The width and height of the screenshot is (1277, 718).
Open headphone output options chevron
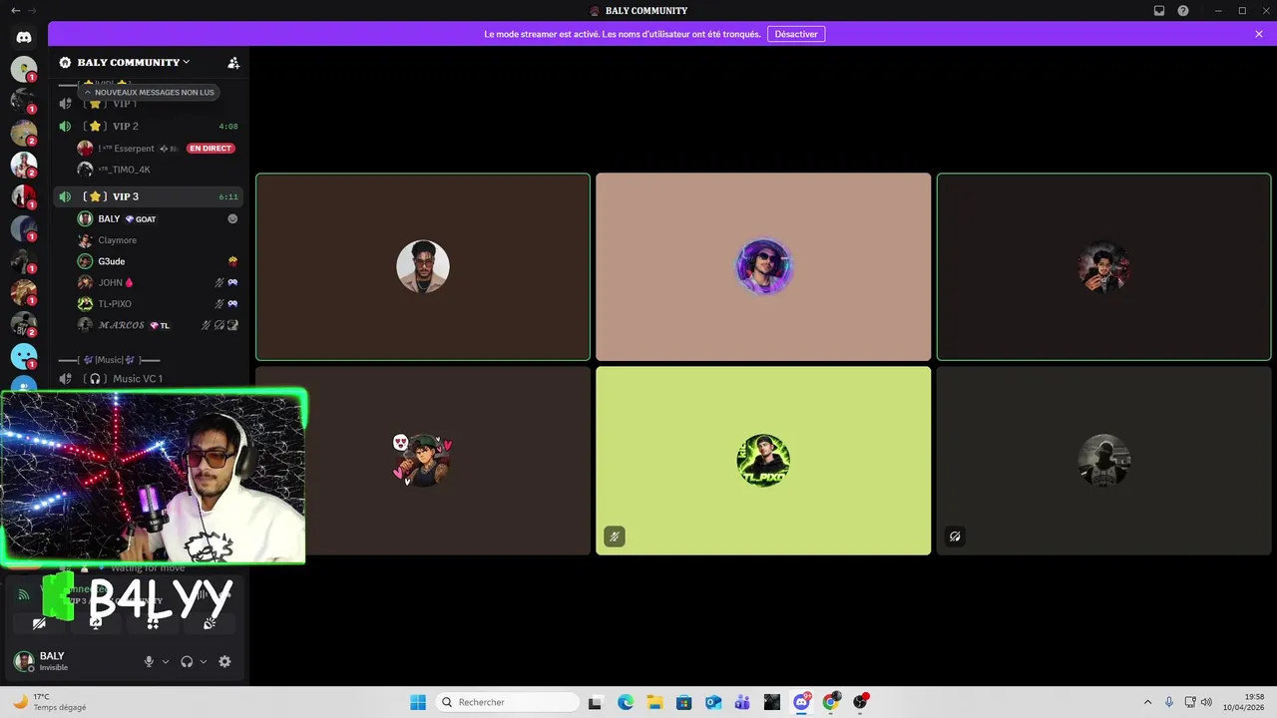(204, 661)
